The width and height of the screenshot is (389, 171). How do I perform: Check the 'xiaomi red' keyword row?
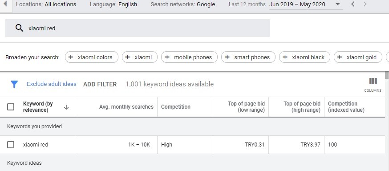[11, 145]
